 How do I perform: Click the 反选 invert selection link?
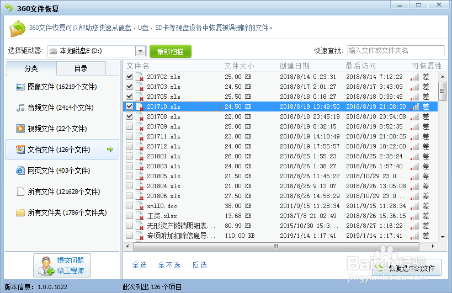(x=199, y=265)
